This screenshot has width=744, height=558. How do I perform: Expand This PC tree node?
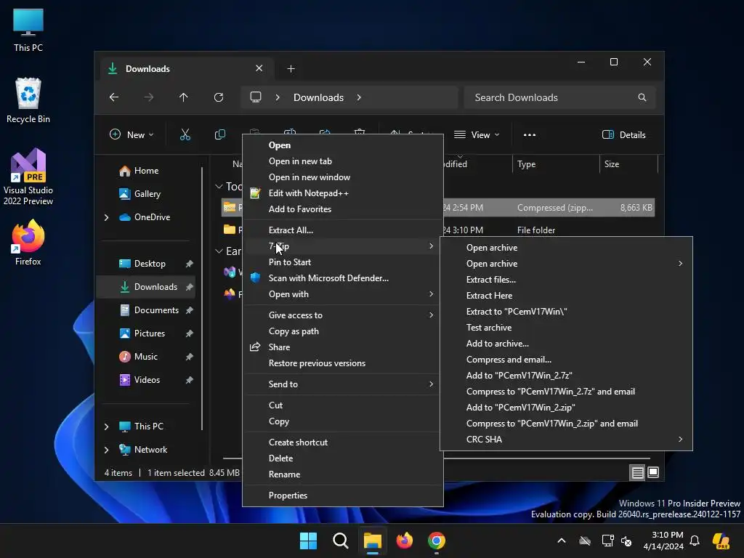[106, 426]
